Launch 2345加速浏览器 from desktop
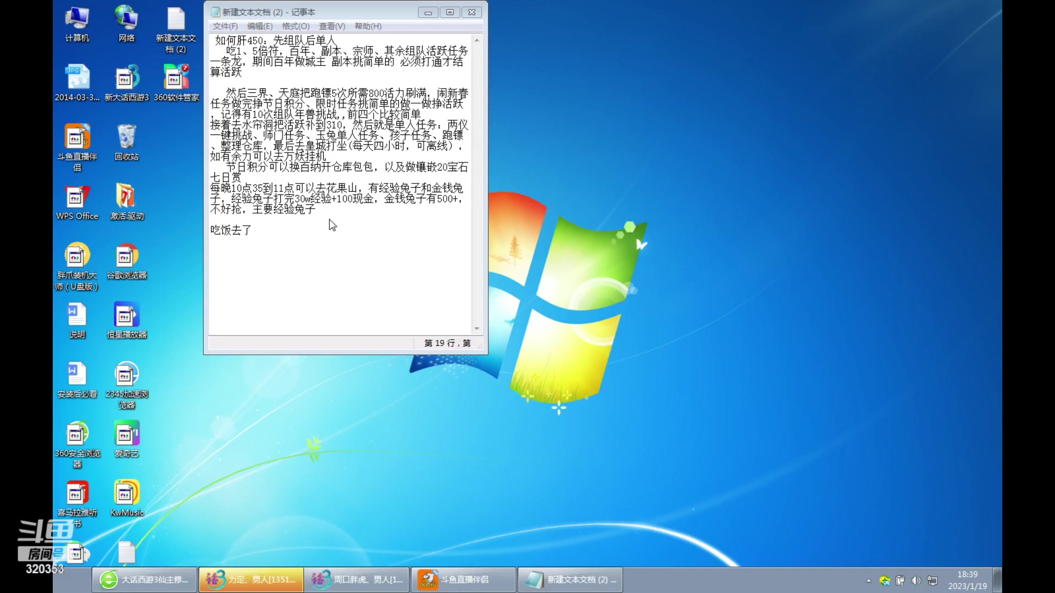The width and height of the screenshot is (1055, 593). click(x=126, y=385)
